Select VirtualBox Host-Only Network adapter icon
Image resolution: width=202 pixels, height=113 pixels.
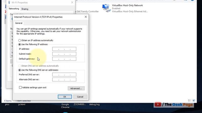[106, 8]
